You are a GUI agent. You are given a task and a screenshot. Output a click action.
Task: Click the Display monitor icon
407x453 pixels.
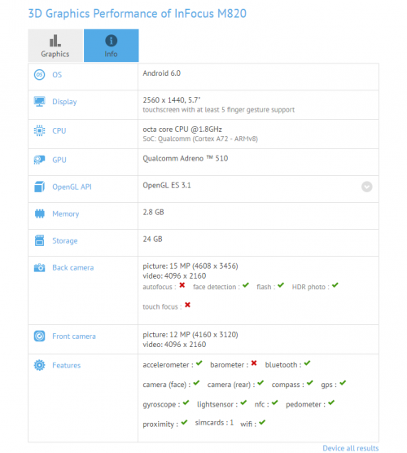(40, 101)
